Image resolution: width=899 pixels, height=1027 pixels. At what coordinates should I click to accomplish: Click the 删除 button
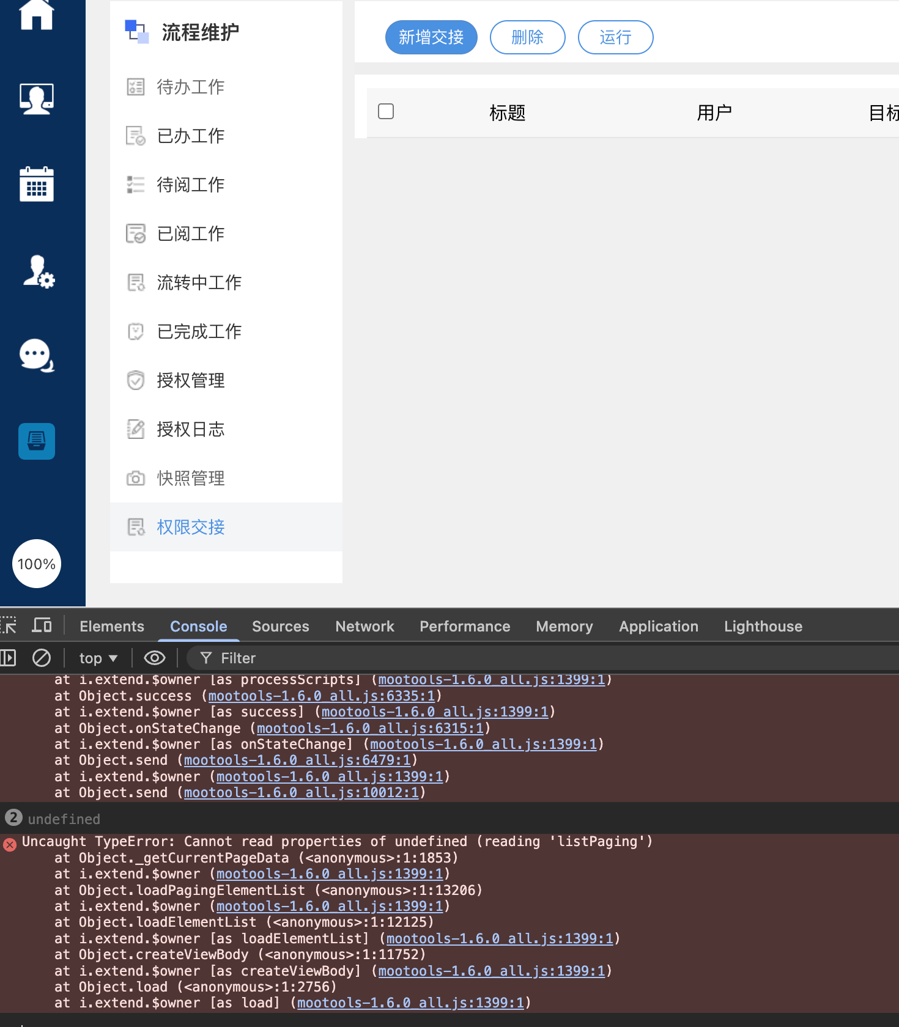pyautogui.click(x=527, y=37)
